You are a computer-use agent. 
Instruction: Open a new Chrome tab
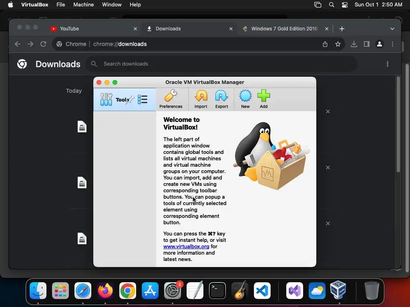click(342, 29)
